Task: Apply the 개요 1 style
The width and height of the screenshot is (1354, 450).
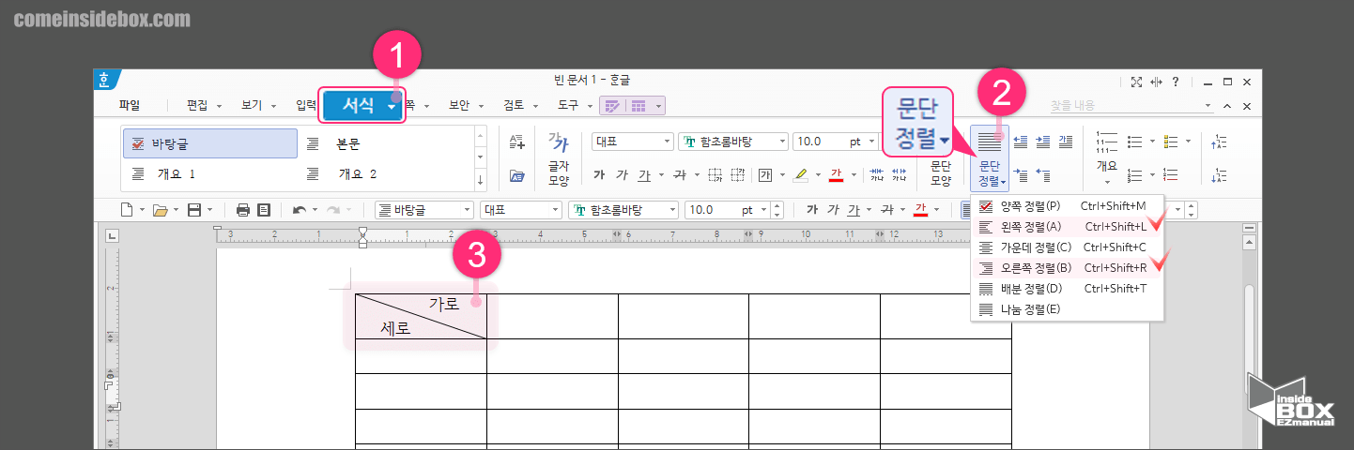Action: coord(210,174)
